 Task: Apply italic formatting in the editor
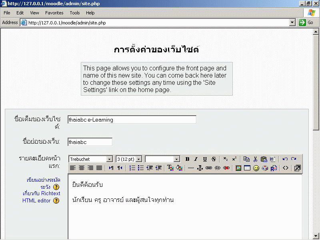(x=196, y=159)
